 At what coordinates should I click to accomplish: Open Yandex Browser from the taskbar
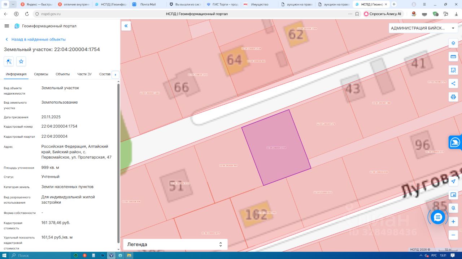pos(112,255)
